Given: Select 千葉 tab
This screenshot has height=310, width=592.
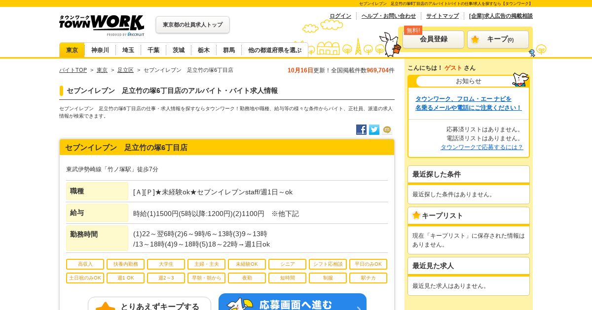Looking at the screenshot, I should [x=153, y=50].
